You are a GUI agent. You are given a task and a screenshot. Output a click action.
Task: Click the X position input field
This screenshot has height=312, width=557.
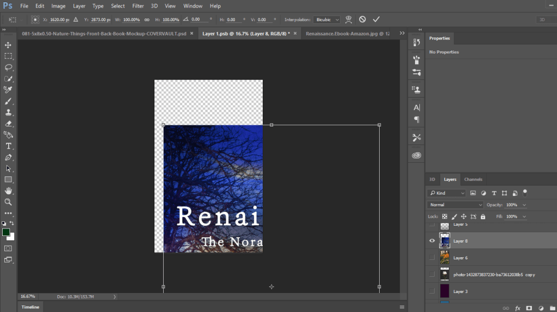coord(58,20)
